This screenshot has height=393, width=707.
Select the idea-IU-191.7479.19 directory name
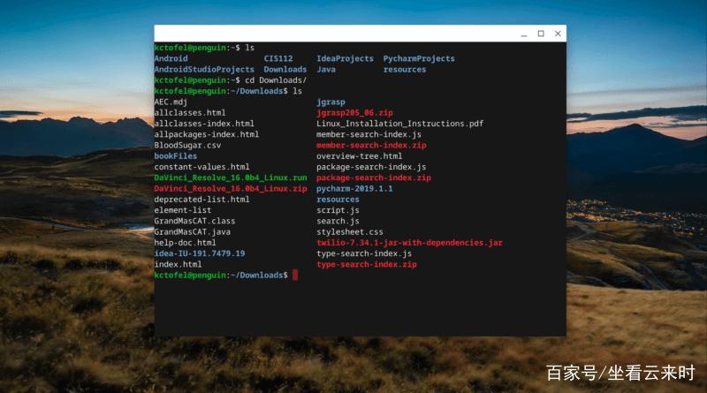[x=200, y=253]
